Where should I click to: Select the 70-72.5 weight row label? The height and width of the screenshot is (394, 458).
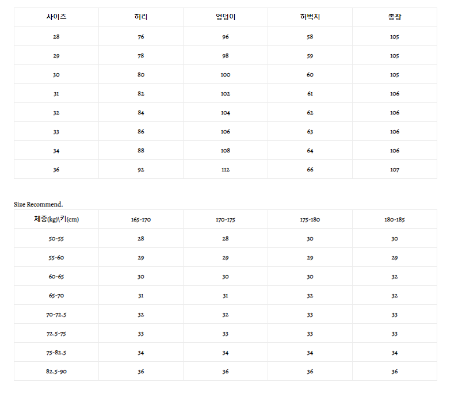56,315
